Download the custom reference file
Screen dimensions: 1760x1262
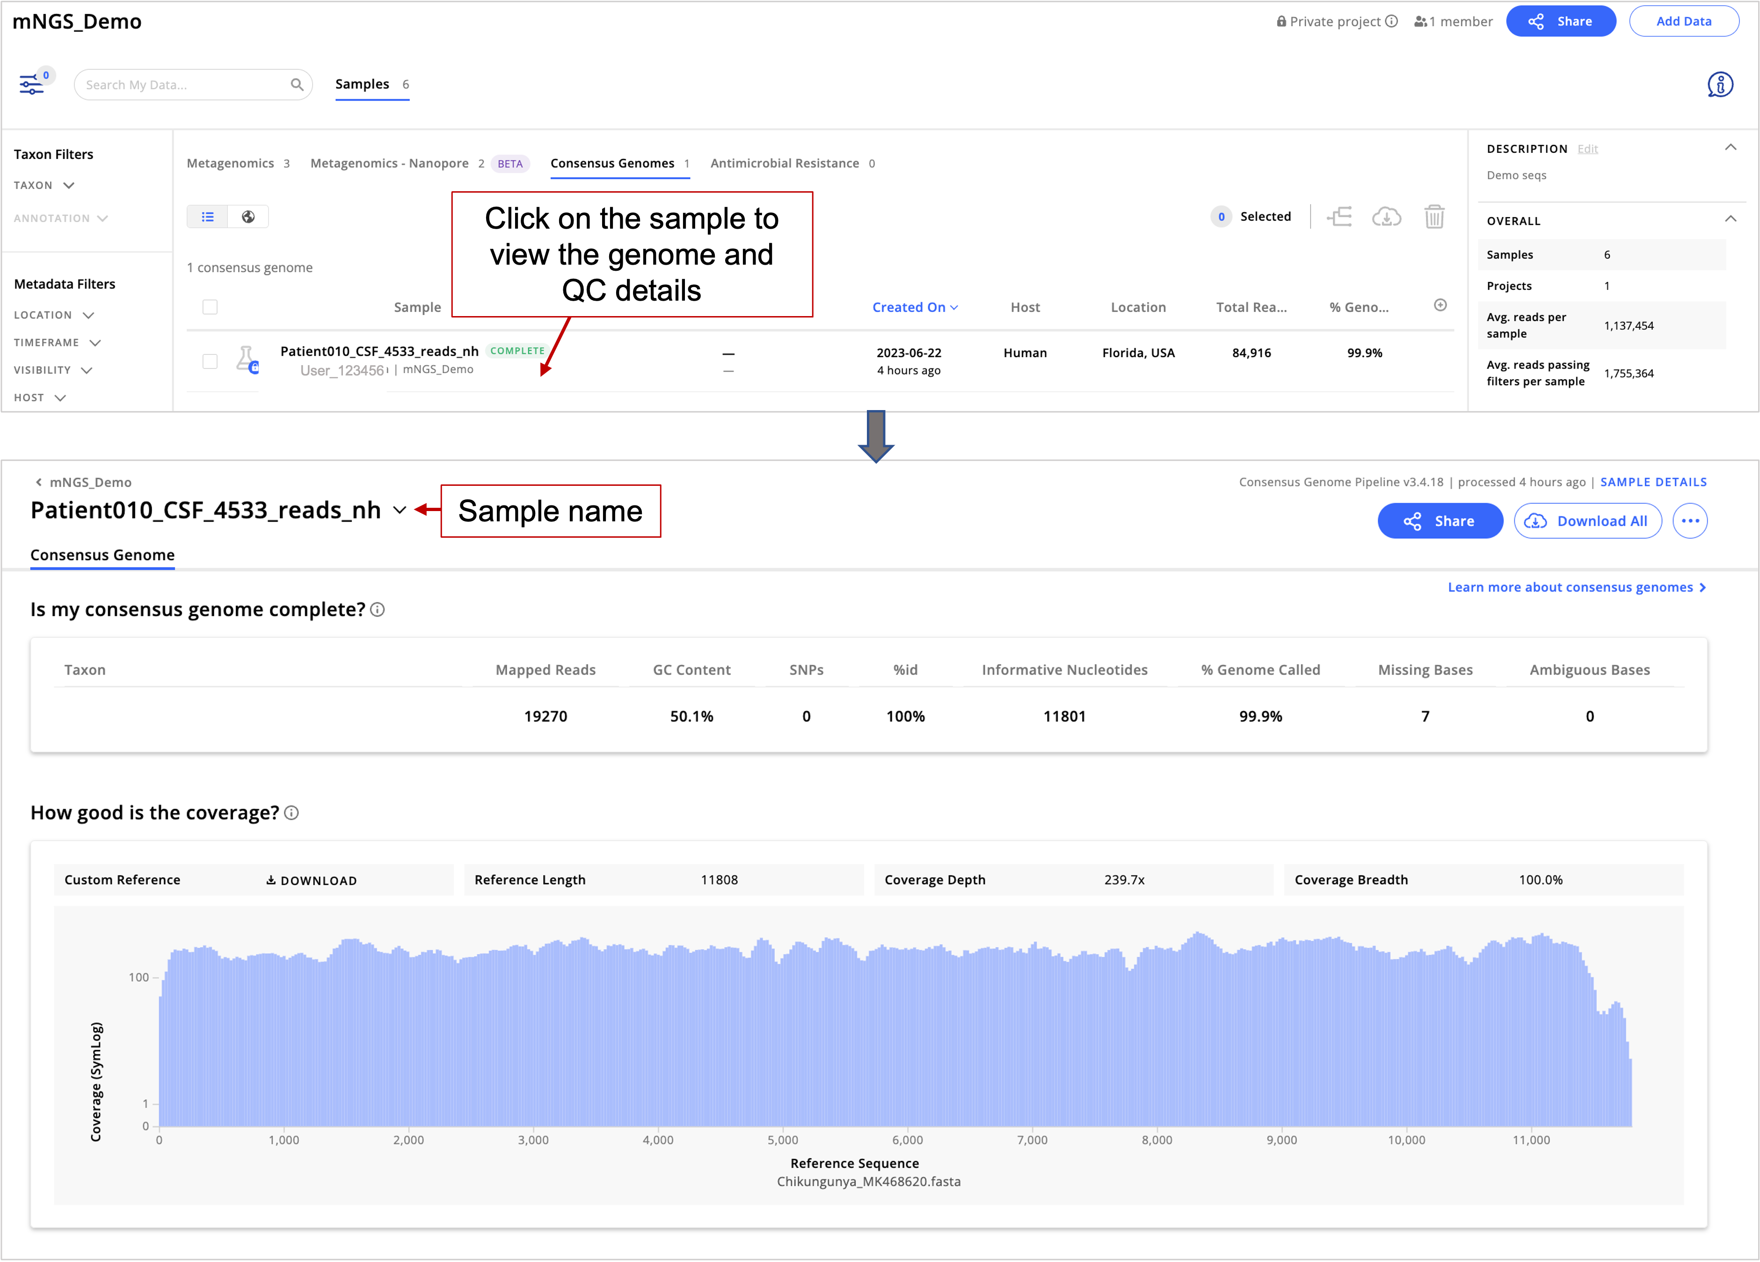pos(311,880)
